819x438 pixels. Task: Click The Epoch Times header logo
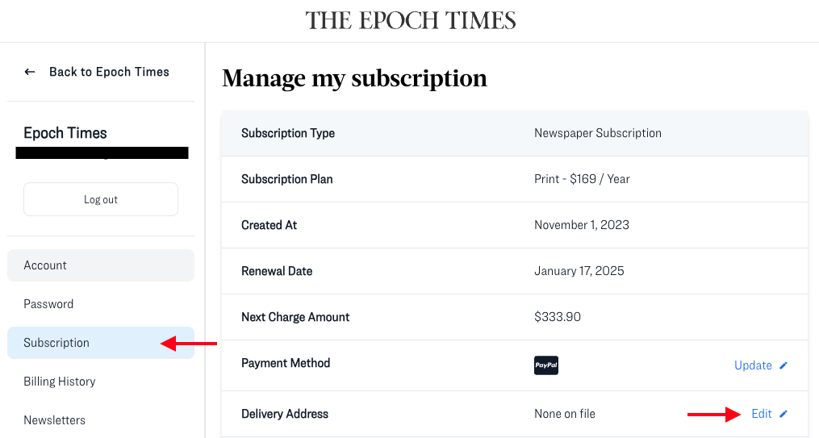click(410, 21)
